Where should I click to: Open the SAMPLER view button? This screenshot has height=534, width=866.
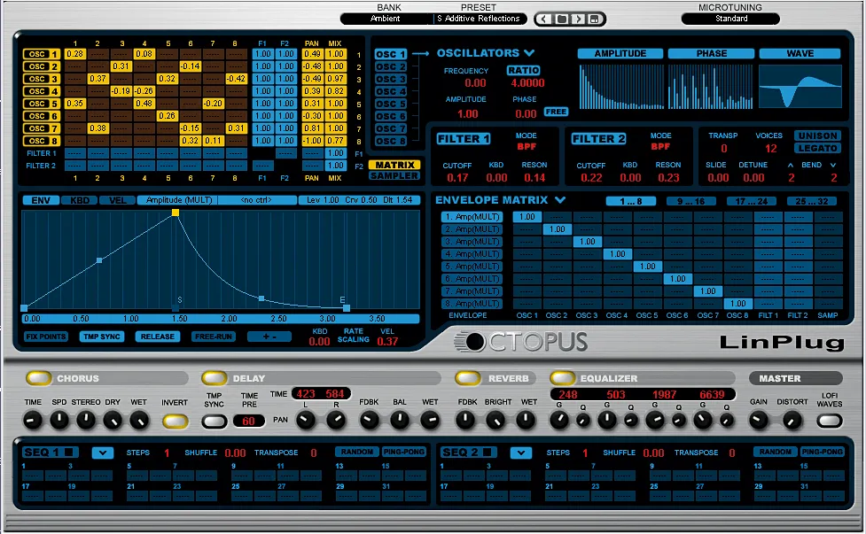395,176
